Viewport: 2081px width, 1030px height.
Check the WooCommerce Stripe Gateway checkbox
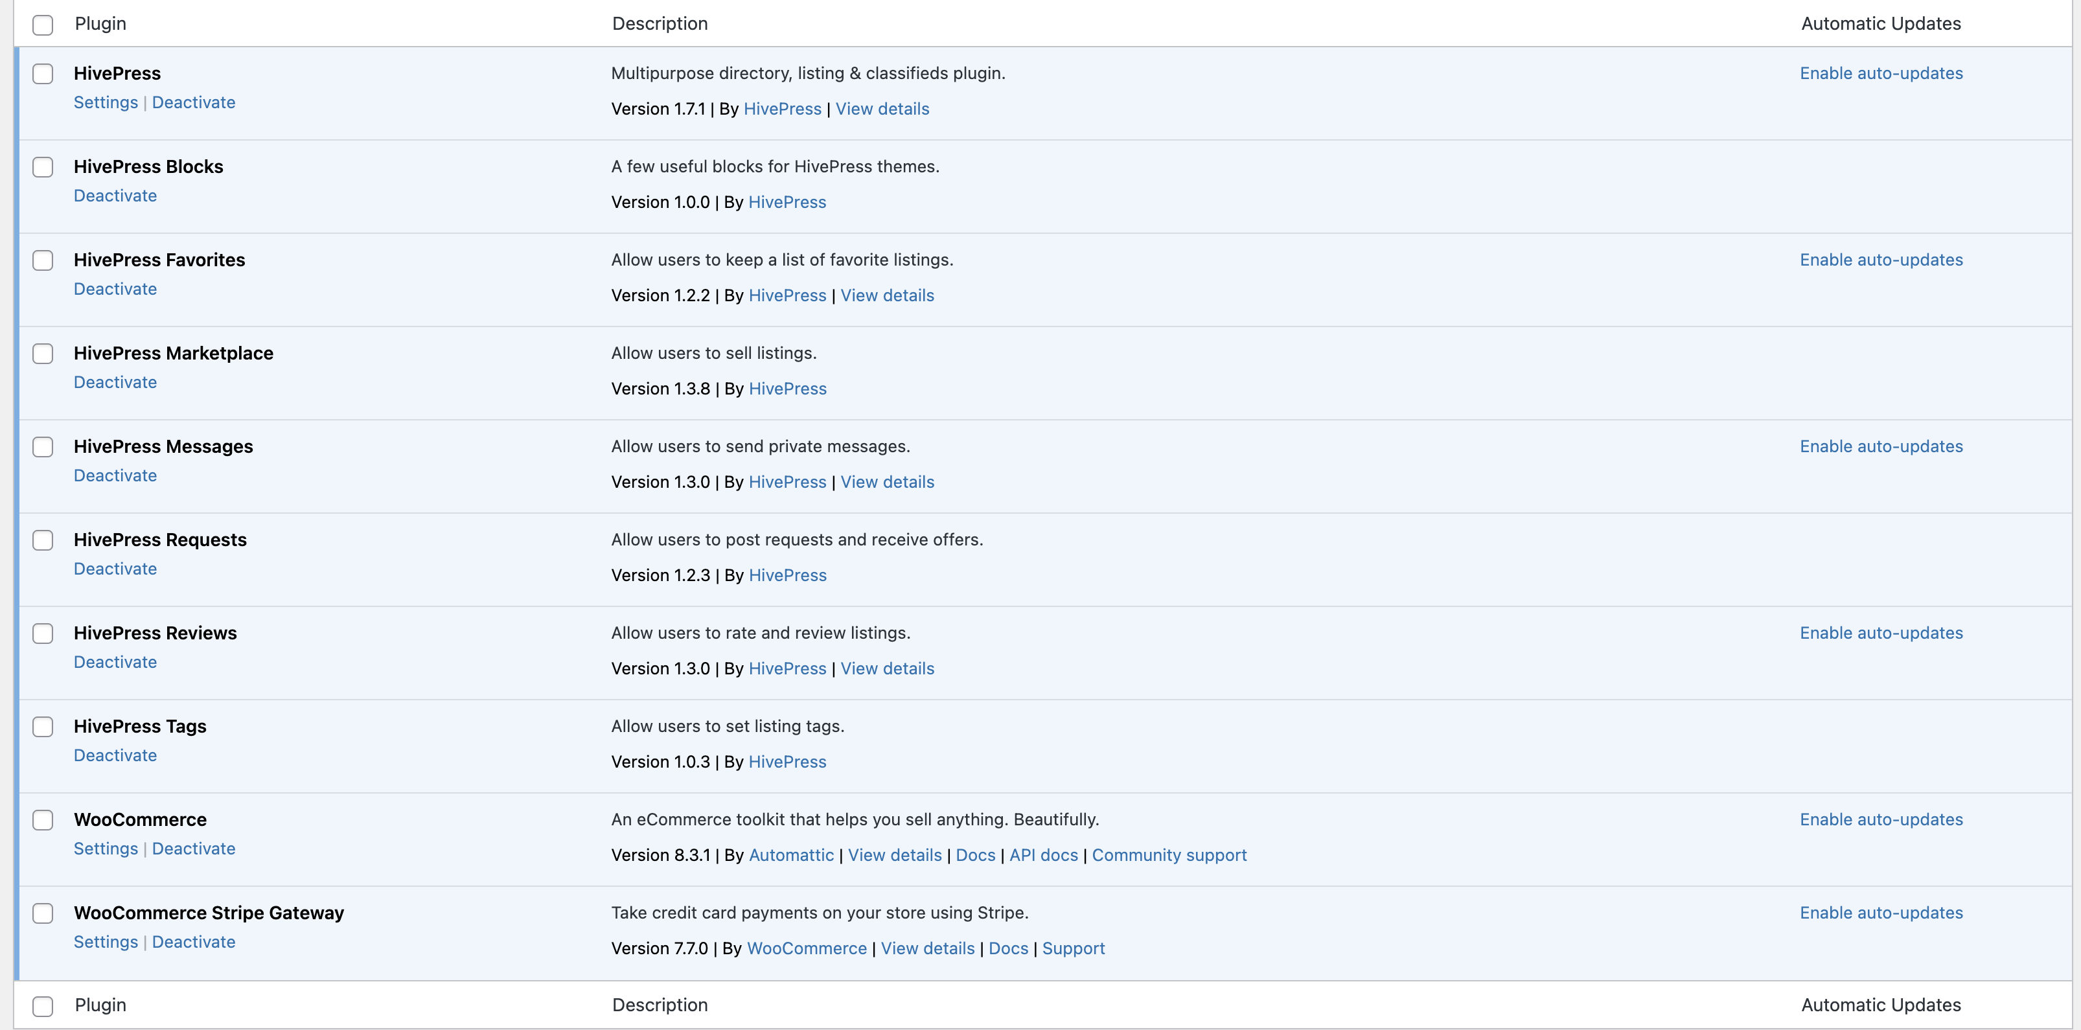tap(43, 913)
